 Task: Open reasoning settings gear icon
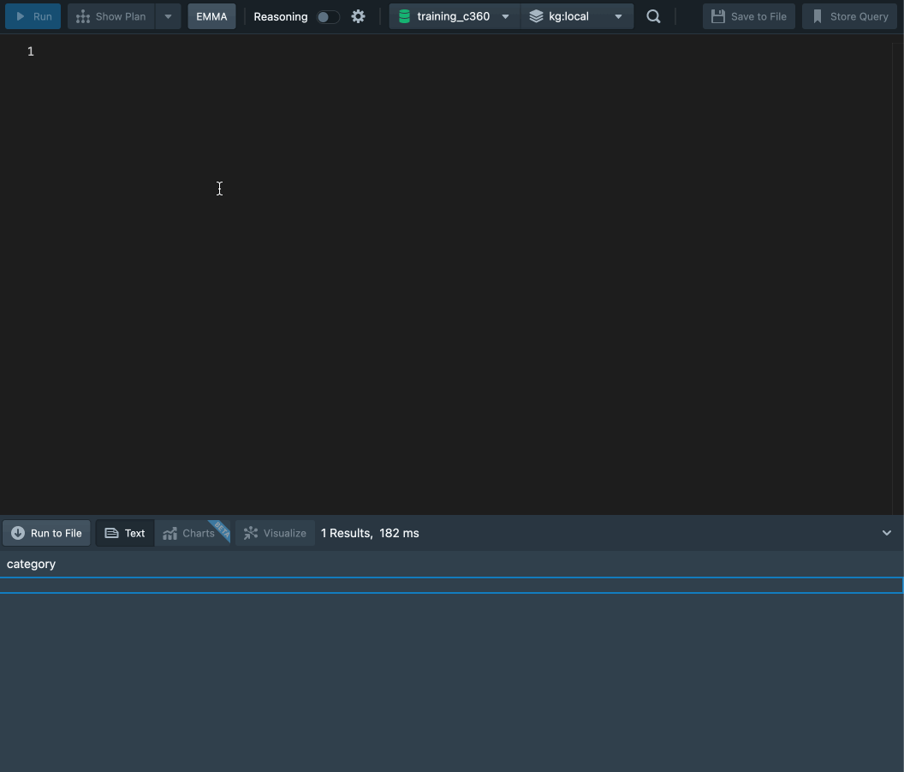click(x=359, y=16)
